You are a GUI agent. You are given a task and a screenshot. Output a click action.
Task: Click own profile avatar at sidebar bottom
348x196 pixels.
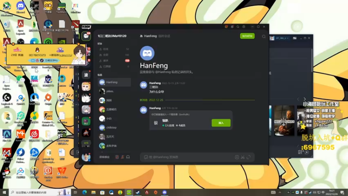86,157
